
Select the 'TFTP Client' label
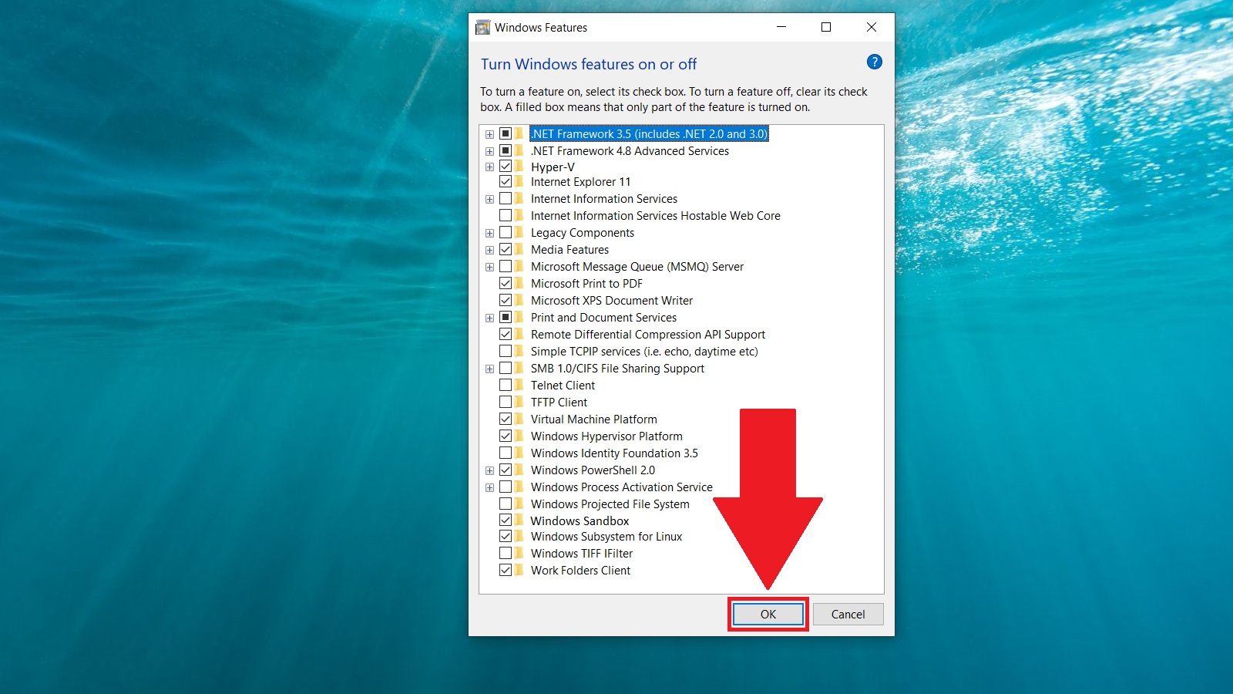559,402
